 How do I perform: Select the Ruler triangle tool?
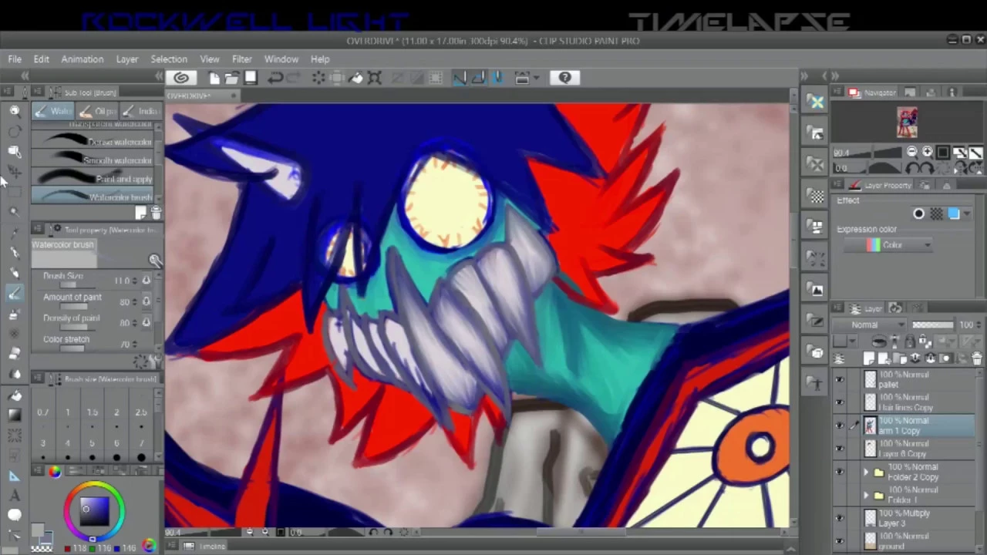point(14,475)
